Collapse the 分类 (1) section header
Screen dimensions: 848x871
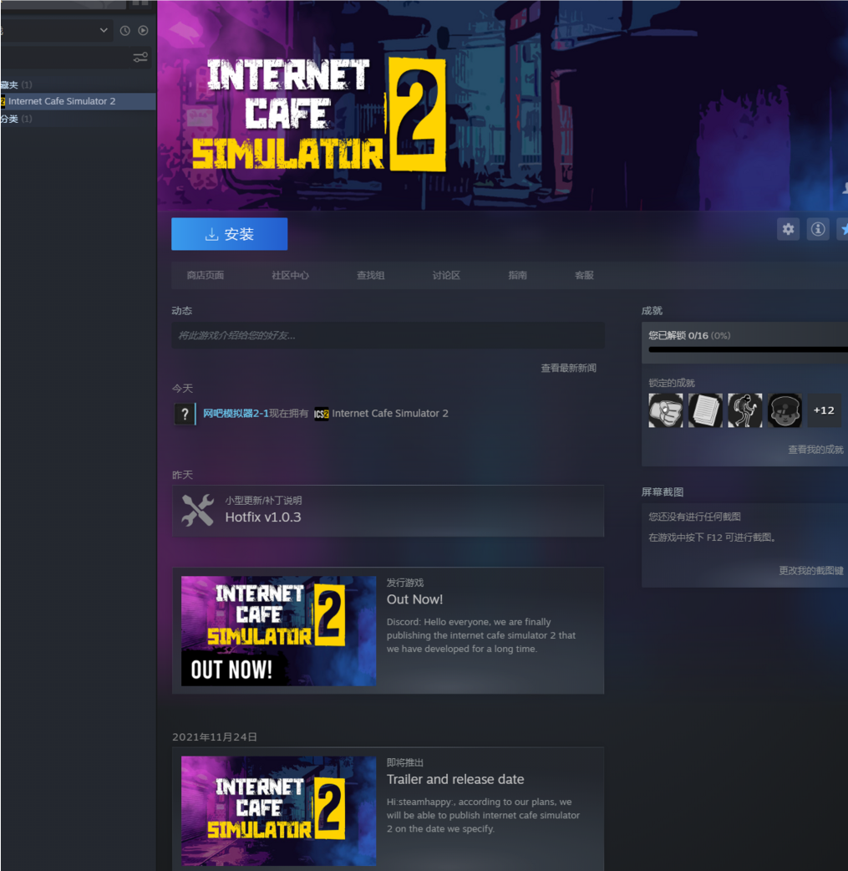click(17, 119)
